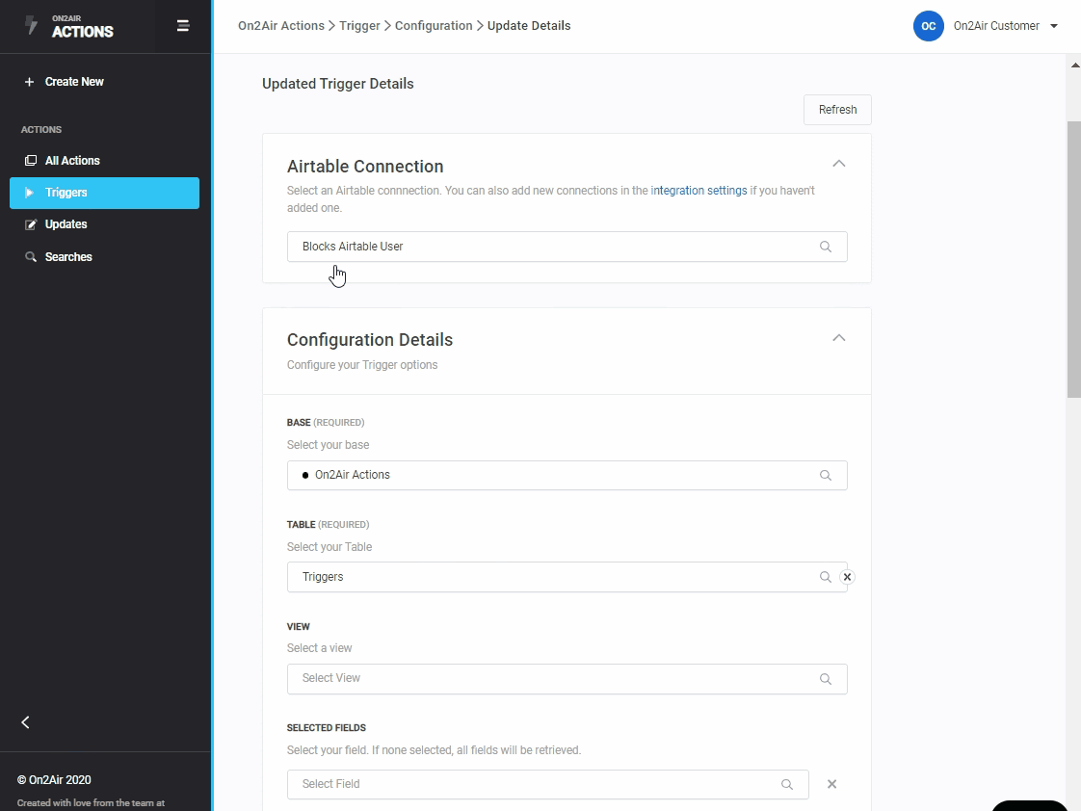
Task: Click the search icon in the Base field
Action: [826, 476]
